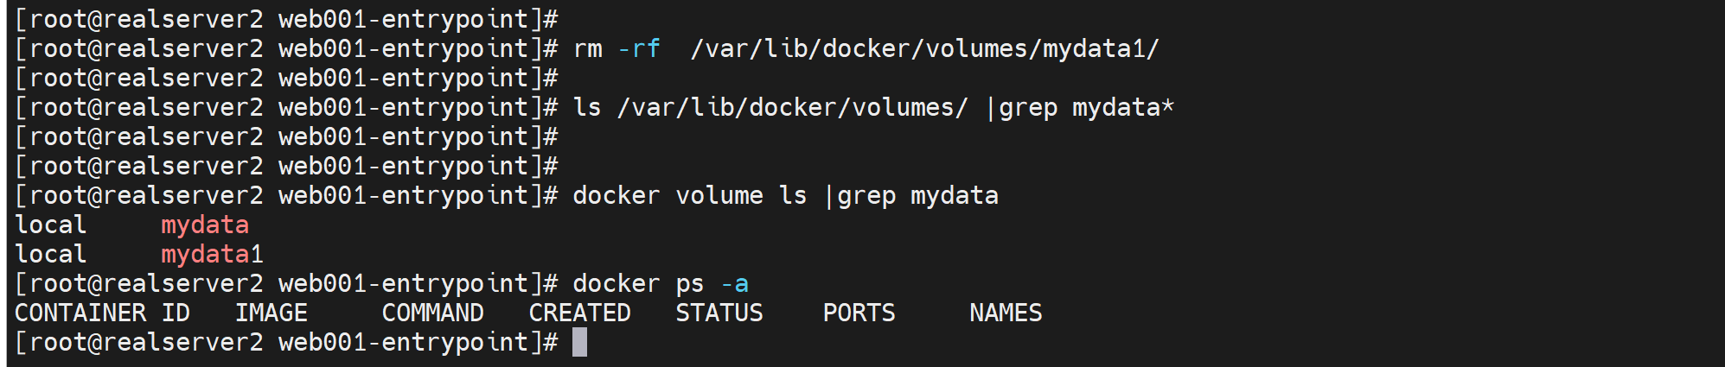This screenshot has width=1725, height=367.
Task: Click the first empty prompt line at top
Action: point(285,19)
